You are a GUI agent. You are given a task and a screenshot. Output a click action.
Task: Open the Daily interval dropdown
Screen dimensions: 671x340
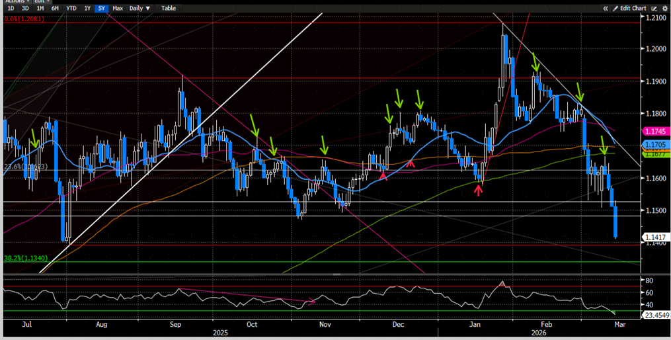click(139, 8)
